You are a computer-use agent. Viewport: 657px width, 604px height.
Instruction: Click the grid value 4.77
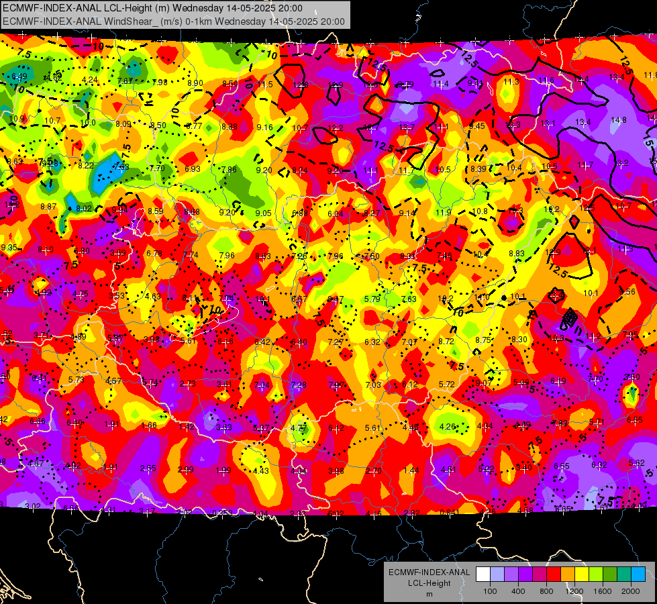tap(299, 428)
